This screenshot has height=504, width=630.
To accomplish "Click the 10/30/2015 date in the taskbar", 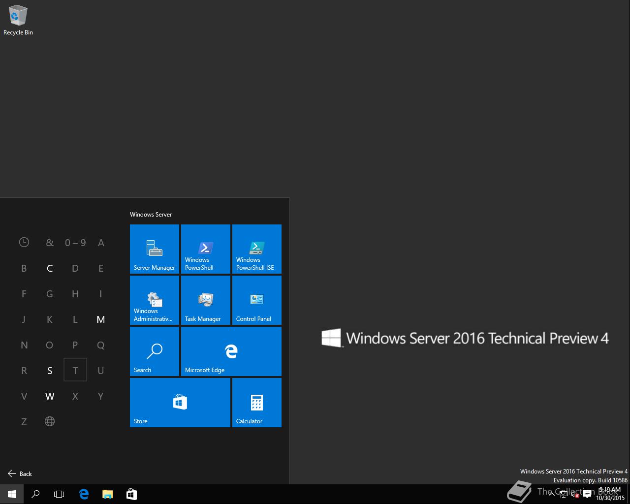I will [x=610, y=498].
